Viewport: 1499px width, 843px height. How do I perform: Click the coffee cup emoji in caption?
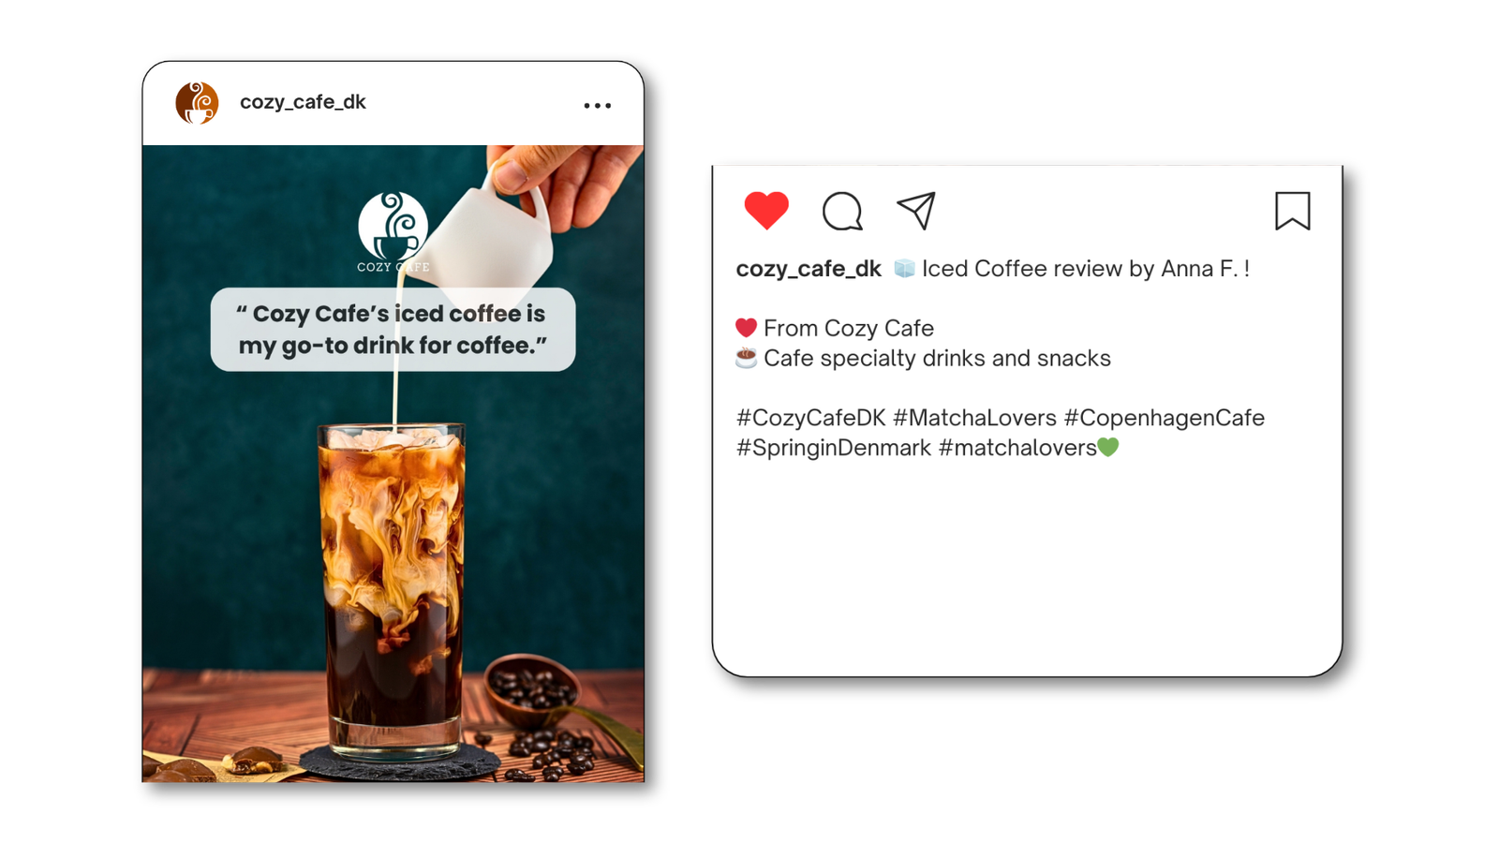(x=746, y=358)
